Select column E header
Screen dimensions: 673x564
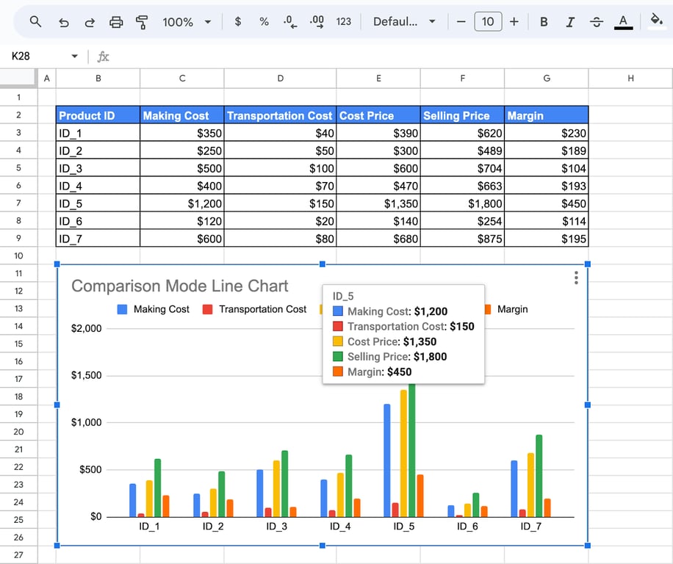pos(378,78)
